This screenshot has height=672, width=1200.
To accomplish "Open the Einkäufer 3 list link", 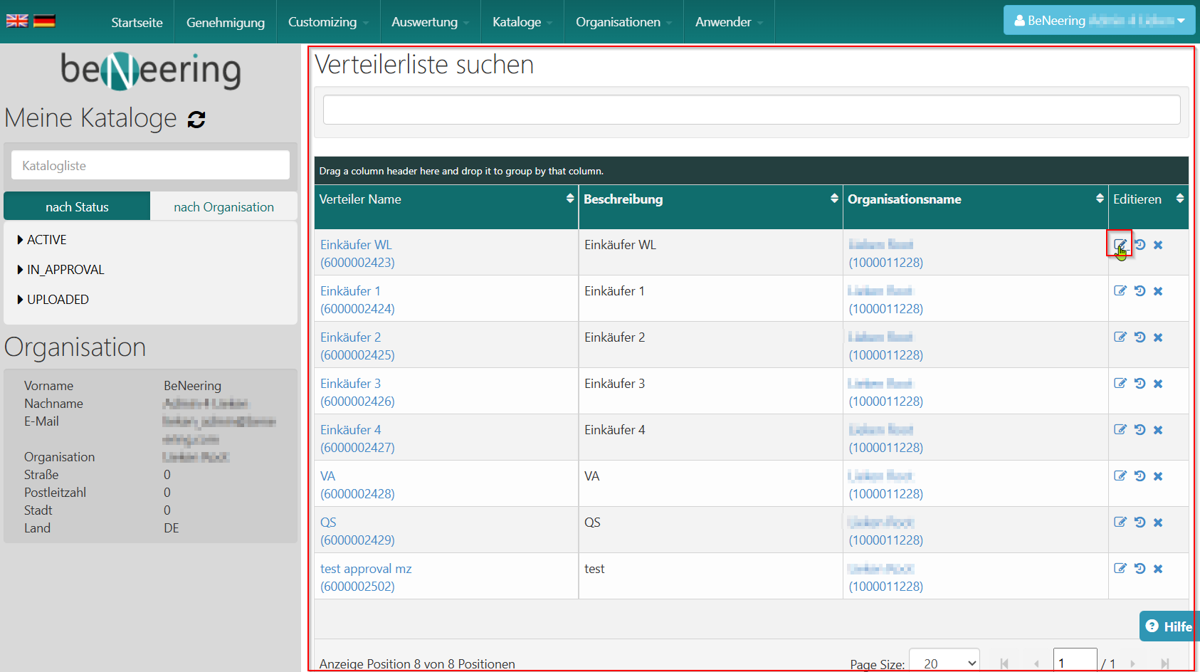I will (350, 384).
